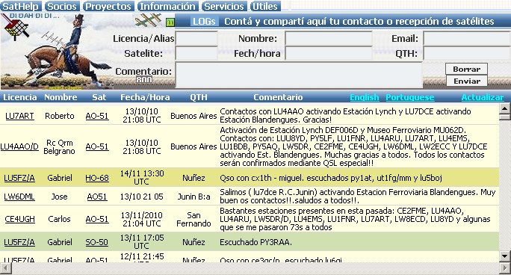This screenshot has height=275, width=511.
Task: Open the Utiles menu
Action: pos(265,6)
